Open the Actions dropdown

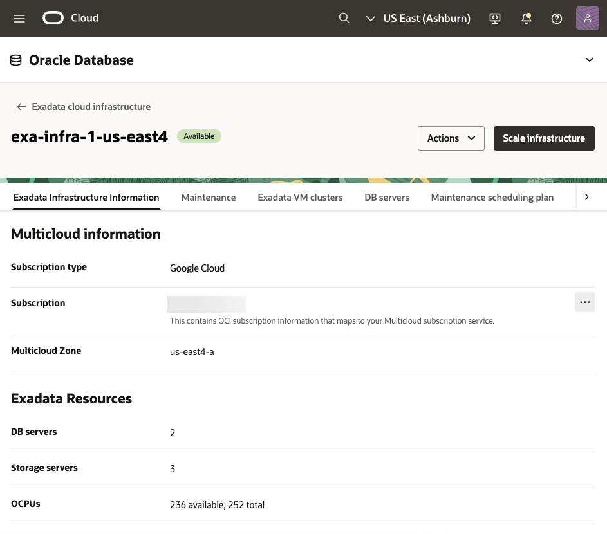(451, 138)
